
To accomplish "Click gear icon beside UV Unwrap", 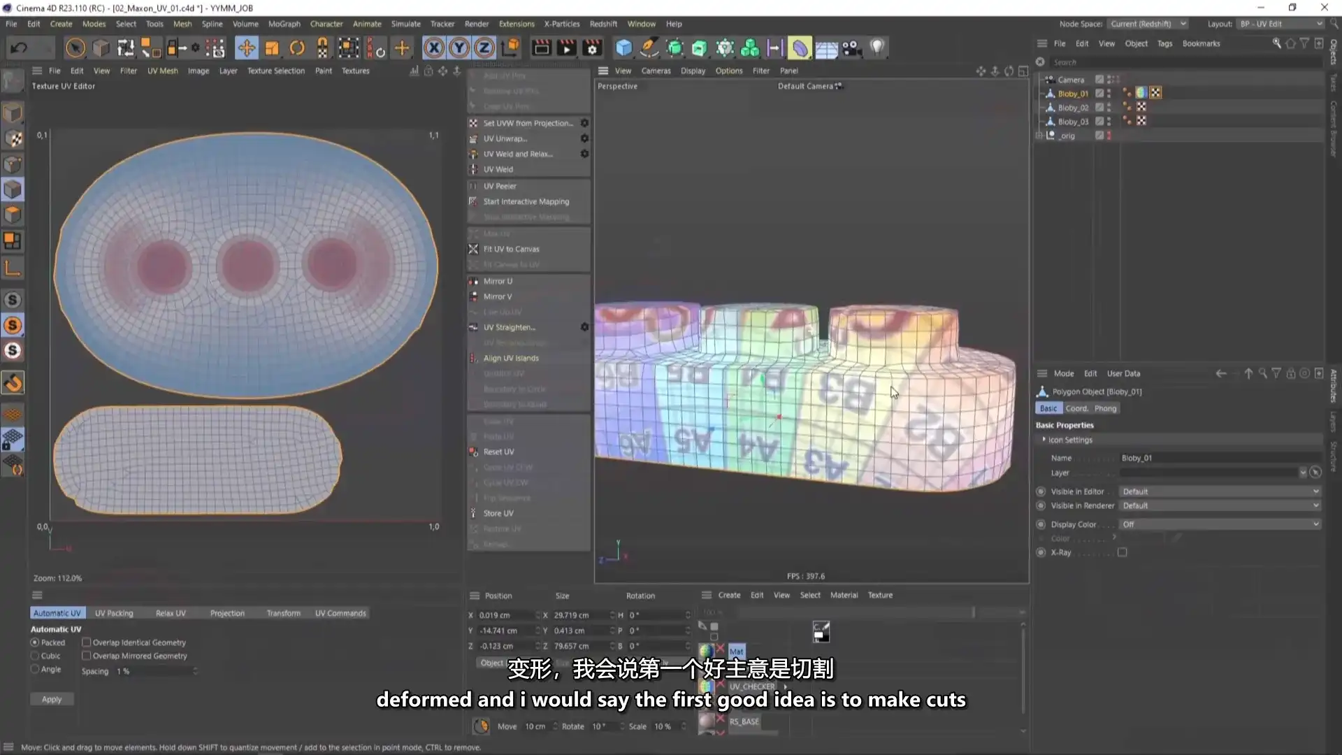I will click(584, 138).
